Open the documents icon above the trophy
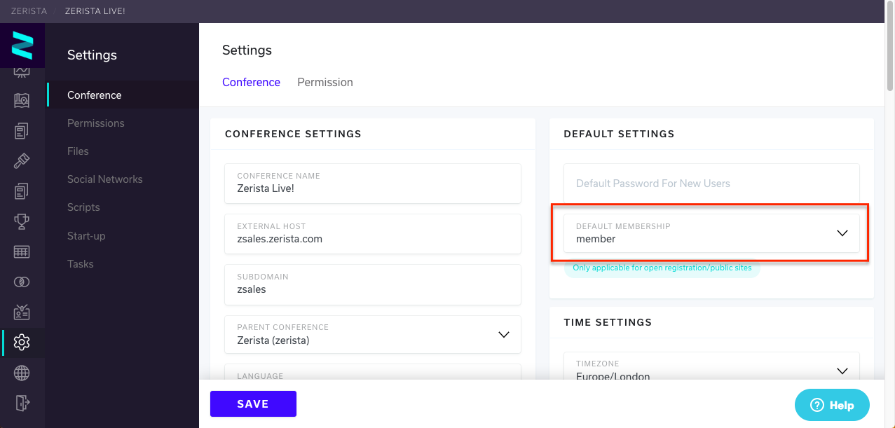Image resolution: width=895 pixels, height=428 pixels. coord(22,191)
